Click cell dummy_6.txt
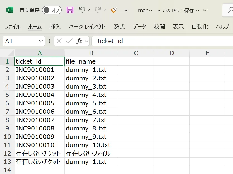 (x=92, y=112)
